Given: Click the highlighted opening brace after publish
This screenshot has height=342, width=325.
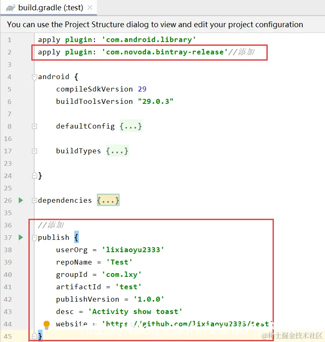Looking at the screenshot, I should [x=76, y=237].
